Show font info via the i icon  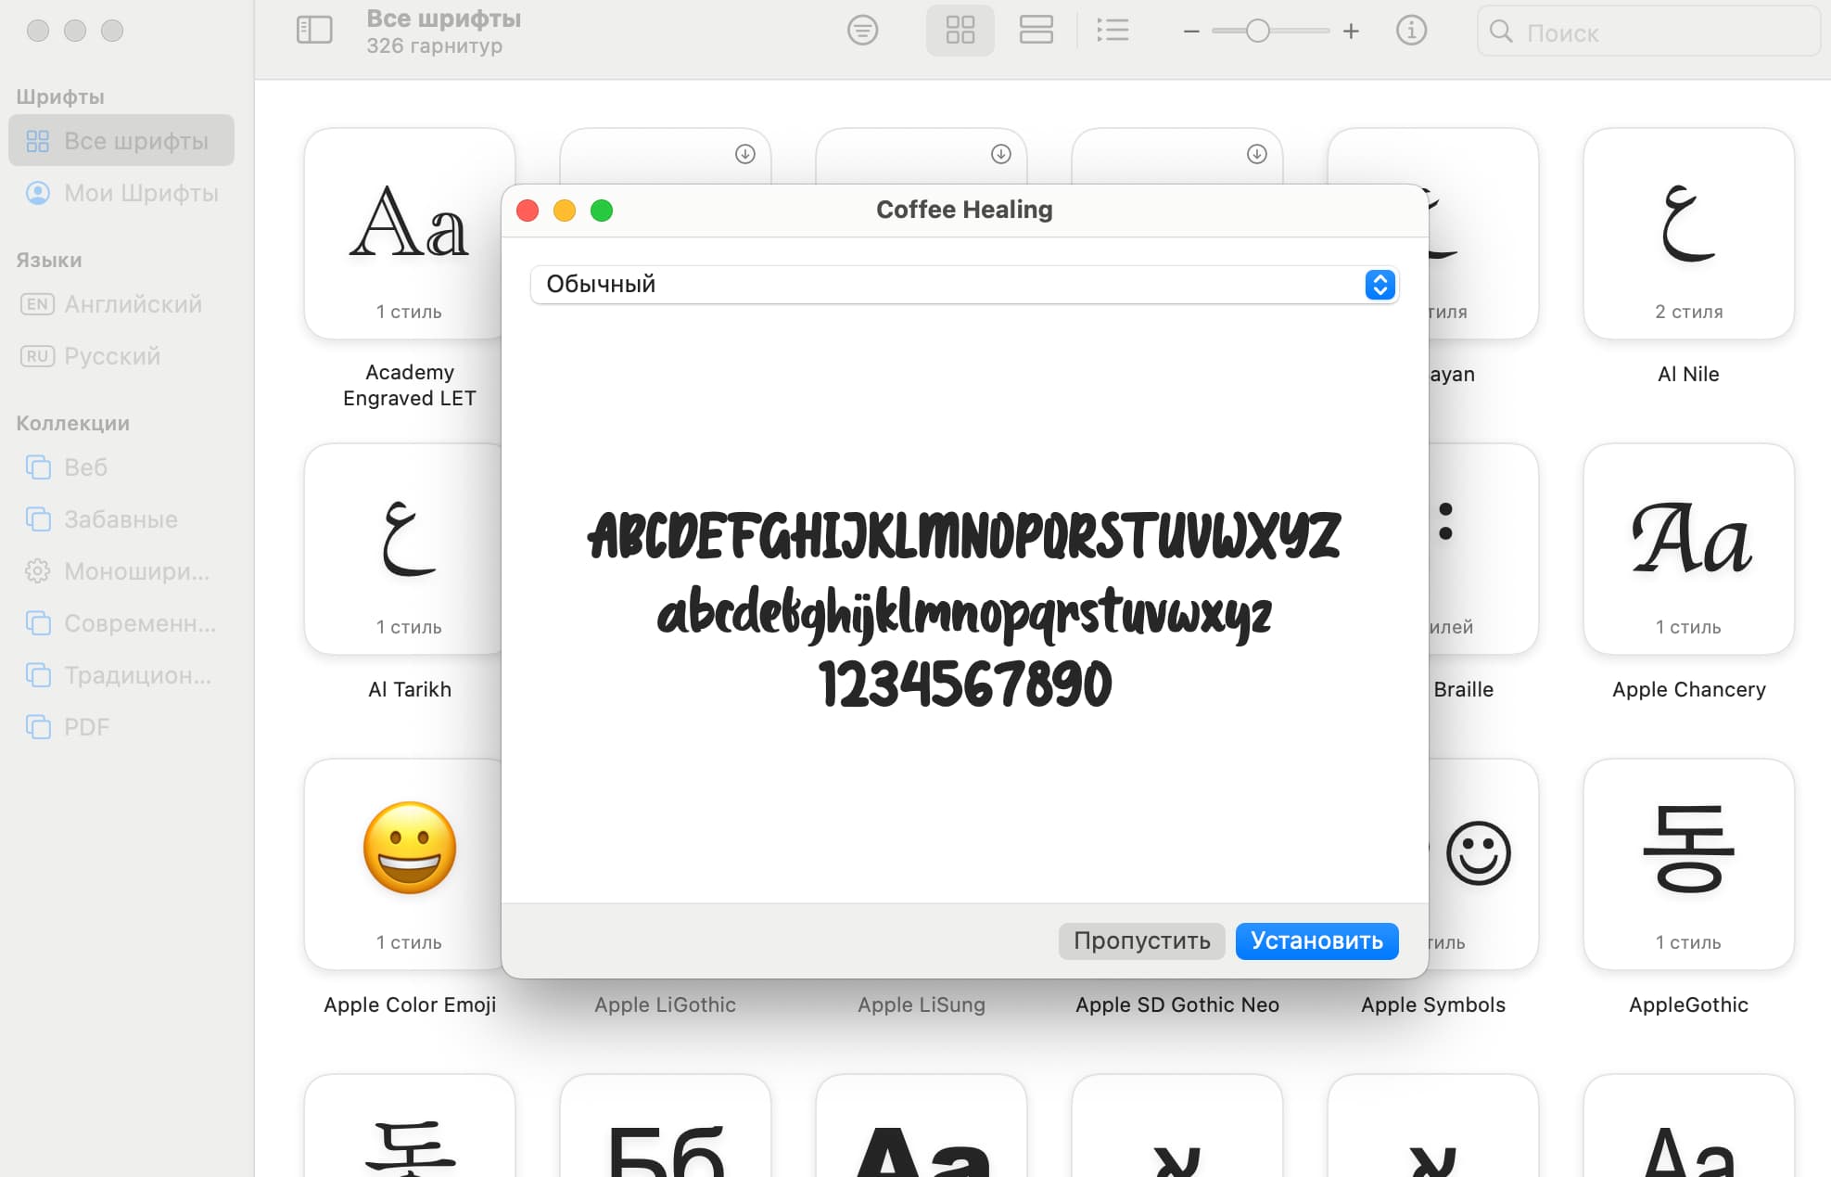[1411, 31]
